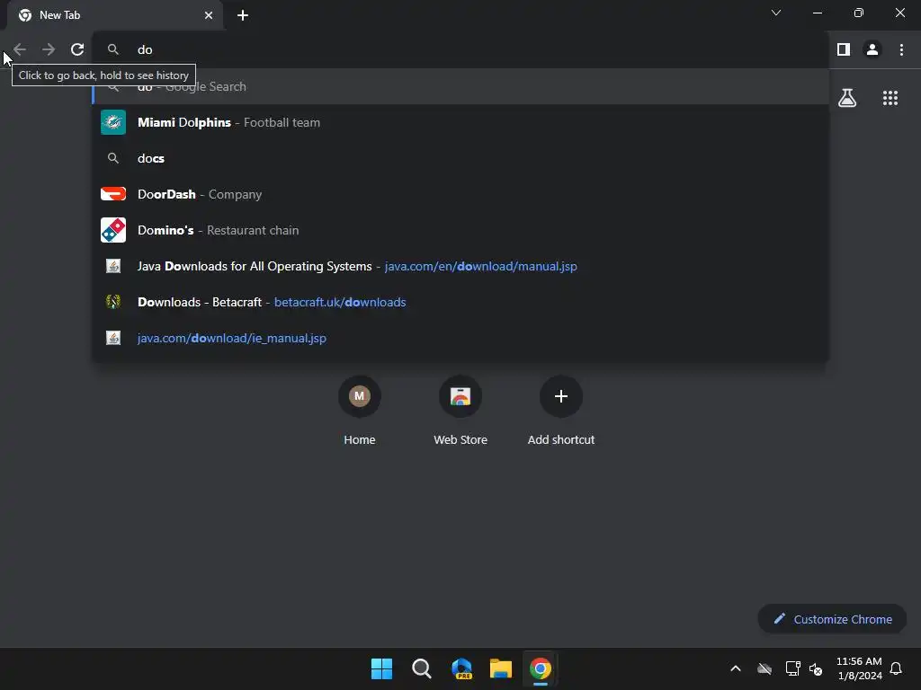Select the 'docs' search suggestion
The height and width of the screenshot is (690, 921).
[x=460, y=158]
